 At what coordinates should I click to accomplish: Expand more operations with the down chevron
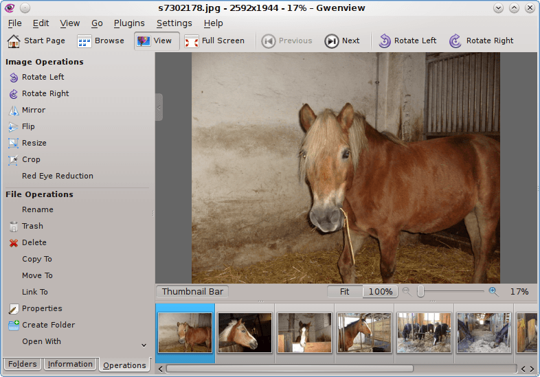[144, 345]
